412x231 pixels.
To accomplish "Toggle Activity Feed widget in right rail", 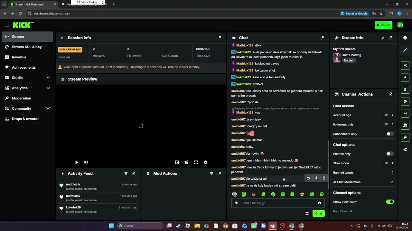I will [x=405, y=77].
